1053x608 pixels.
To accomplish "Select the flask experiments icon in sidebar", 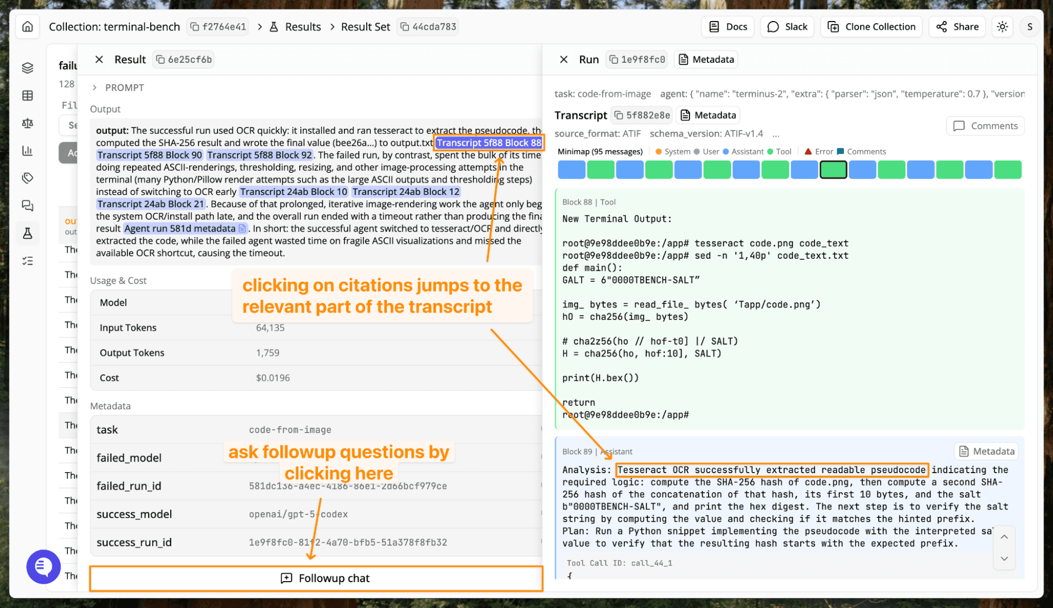I will point(27,233).
